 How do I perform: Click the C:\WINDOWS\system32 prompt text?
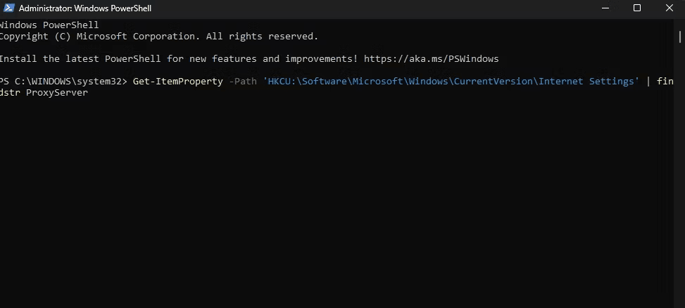(x=68, y=81)
